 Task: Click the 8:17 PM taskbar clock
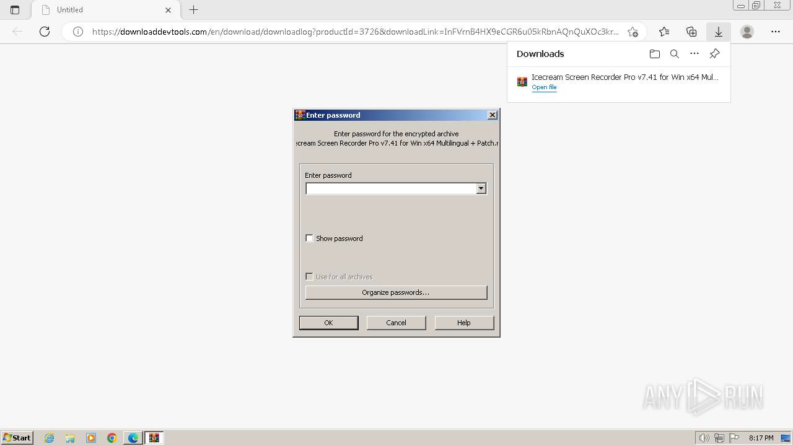[x=761, y=438]
